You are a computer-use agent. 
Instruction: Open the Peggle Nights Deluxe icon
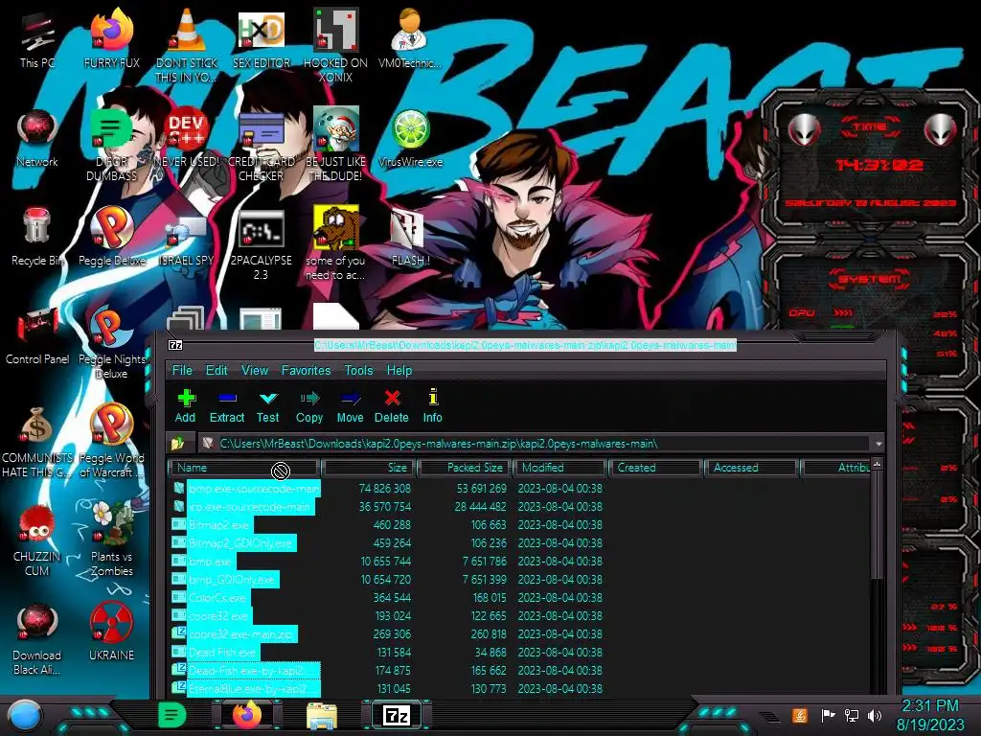[x=111, y=342]
